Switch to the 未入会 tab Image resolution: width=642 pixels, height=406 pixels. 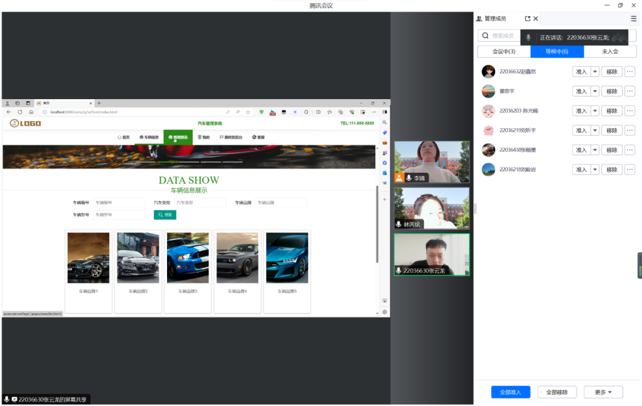(x=610, y=52)
